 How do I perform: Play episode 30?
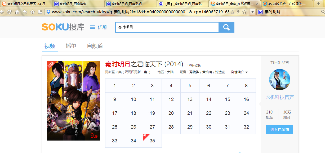209,127
